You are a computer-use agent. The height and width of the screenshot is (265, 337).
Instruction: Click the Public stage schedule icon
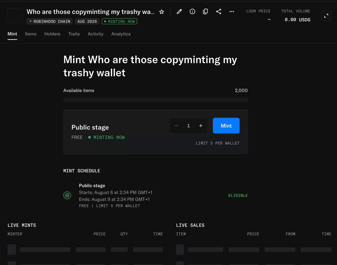point(67,195)
